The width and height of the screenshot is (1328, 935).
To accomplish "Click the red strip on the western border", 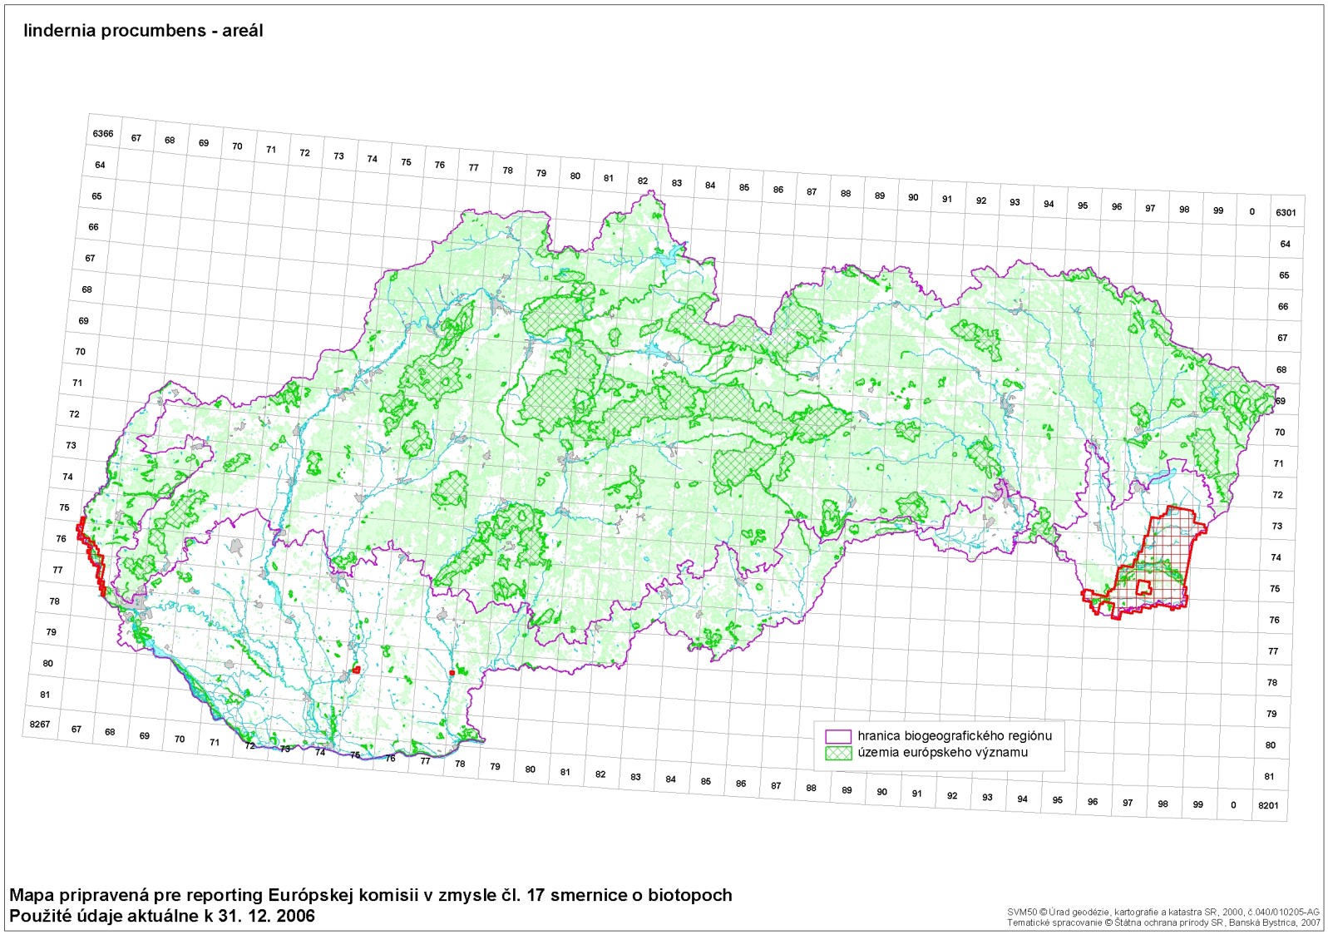I will pos(91,557).
